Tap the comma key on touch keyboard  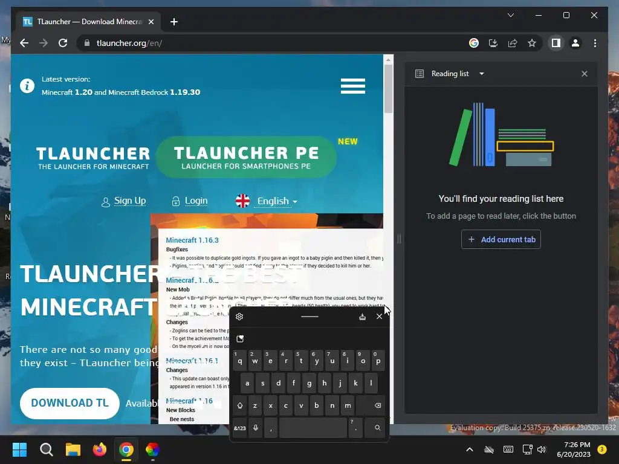[x=271, y=428]
